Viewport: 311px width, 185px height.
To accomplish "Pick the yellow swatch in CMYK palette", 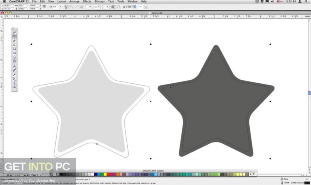I will (x=105, y=174).
